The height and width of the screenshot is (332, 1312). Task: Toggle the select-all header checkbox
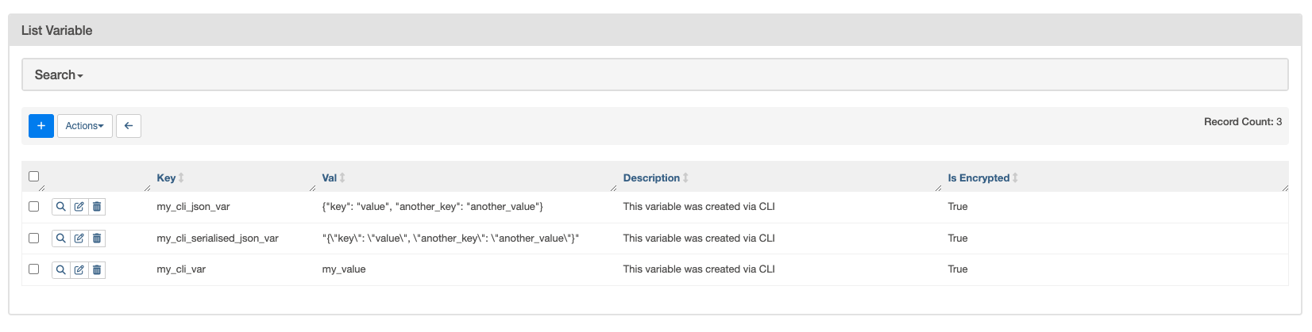point(33,177)
